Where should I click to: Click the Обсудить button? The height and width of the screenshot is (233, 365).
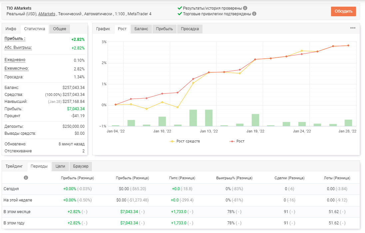click(x=343, y=11)
